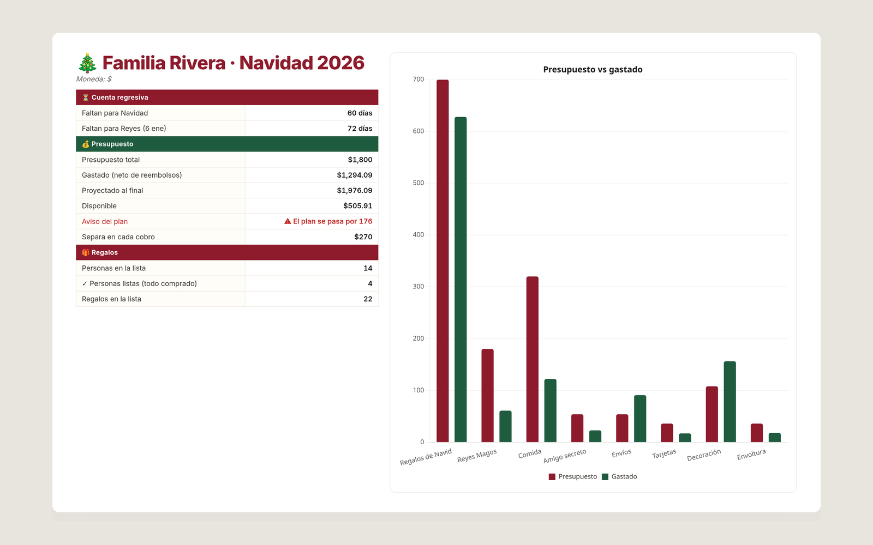The height and width of the screenshot is (545, 873).
Task: Click the red Presupuesto legend swatch
Action: pyautogui.click(x=552, y=477)
